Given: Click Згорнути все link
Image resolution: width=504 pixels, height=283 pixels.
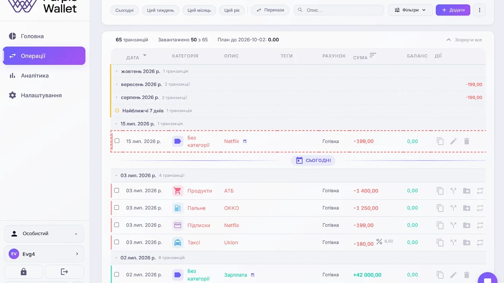Looking at the screenshot, I should 464,40.
